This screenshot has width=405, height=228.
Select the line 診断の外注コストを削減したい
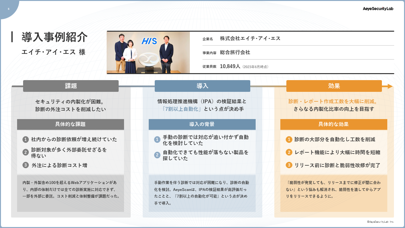[x=71, y=109]
